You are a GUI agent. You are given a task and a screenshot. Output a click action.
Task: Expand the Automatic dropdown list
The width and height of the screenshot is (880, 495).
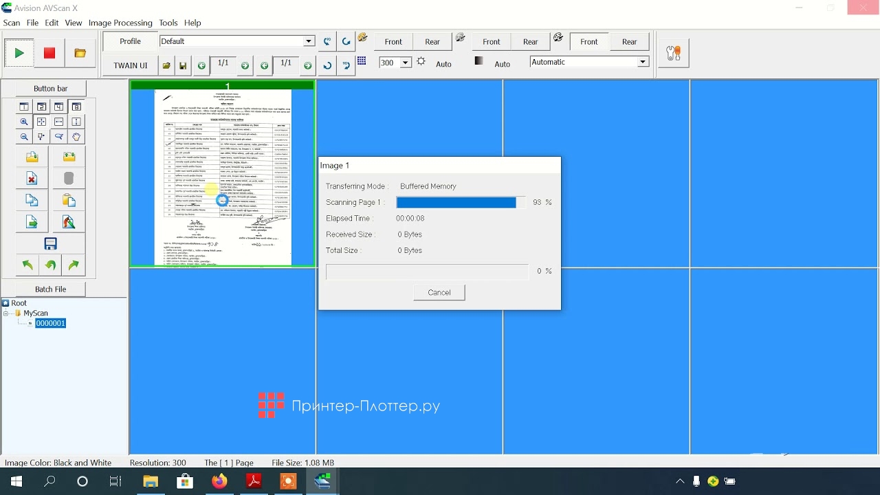642,62
